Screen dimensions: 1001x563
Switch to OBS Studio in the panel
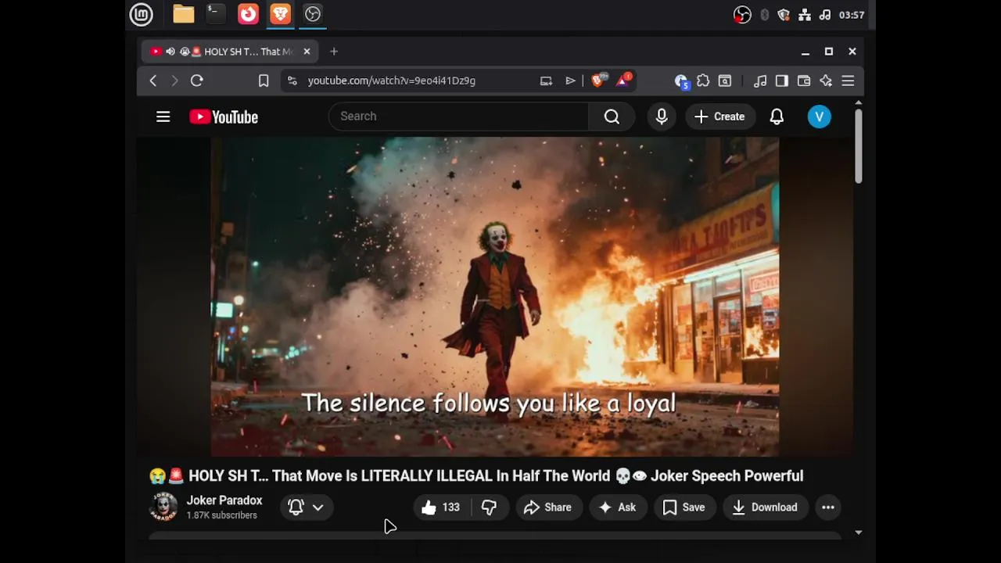click(313, 14)
